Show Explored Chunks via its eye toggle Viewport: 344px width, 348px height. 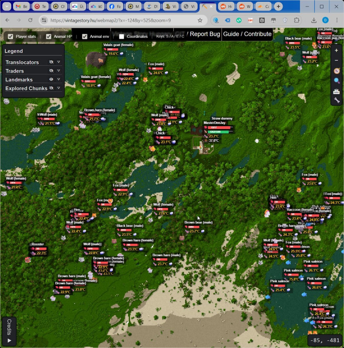coord(51,88)
